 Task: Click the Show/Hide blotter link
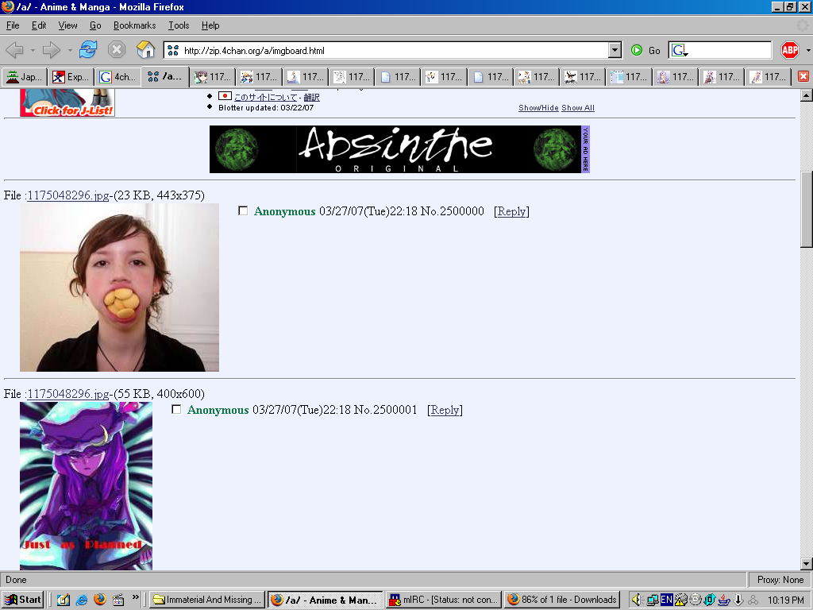538,108
